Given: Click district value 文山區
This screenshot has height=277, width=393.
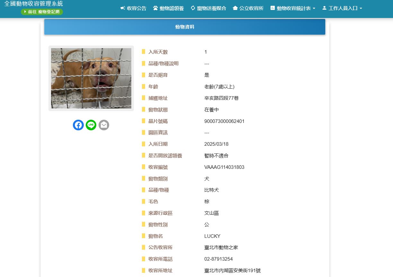Looking at the screenshot, I should click(212, 213).
